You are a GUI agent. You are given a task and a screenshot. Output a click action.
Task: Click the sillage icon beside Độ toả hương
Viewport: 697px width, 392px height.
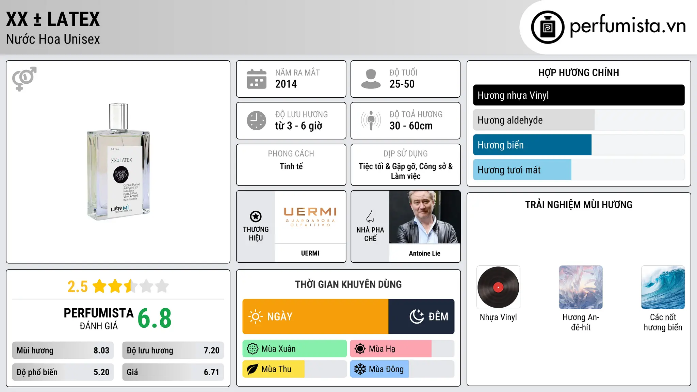coord(371,120)
